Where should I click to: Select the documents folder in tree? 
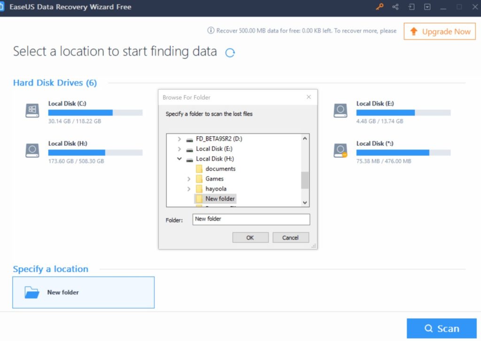pyautogui.click(x=221, y=169)
